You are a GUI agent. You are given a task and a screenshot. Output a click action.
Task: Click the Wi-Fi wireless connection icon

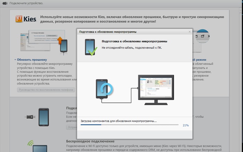(37, 146)
